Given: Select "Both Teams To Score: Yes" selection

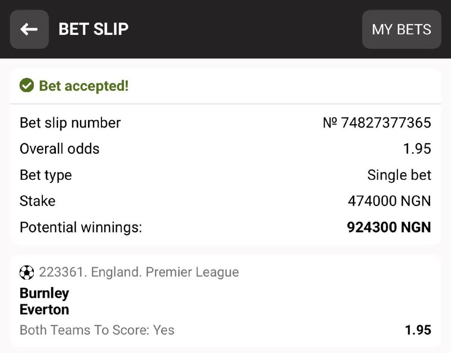Looking at the screenshot, I should (97, 330).
